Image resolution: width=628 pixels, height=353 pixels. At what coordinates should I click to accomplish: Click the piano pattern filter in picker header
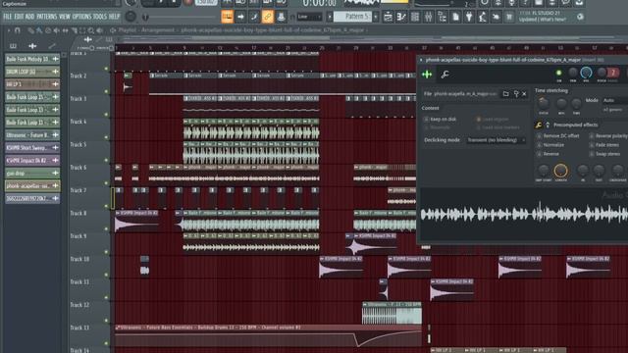(13, 46)
